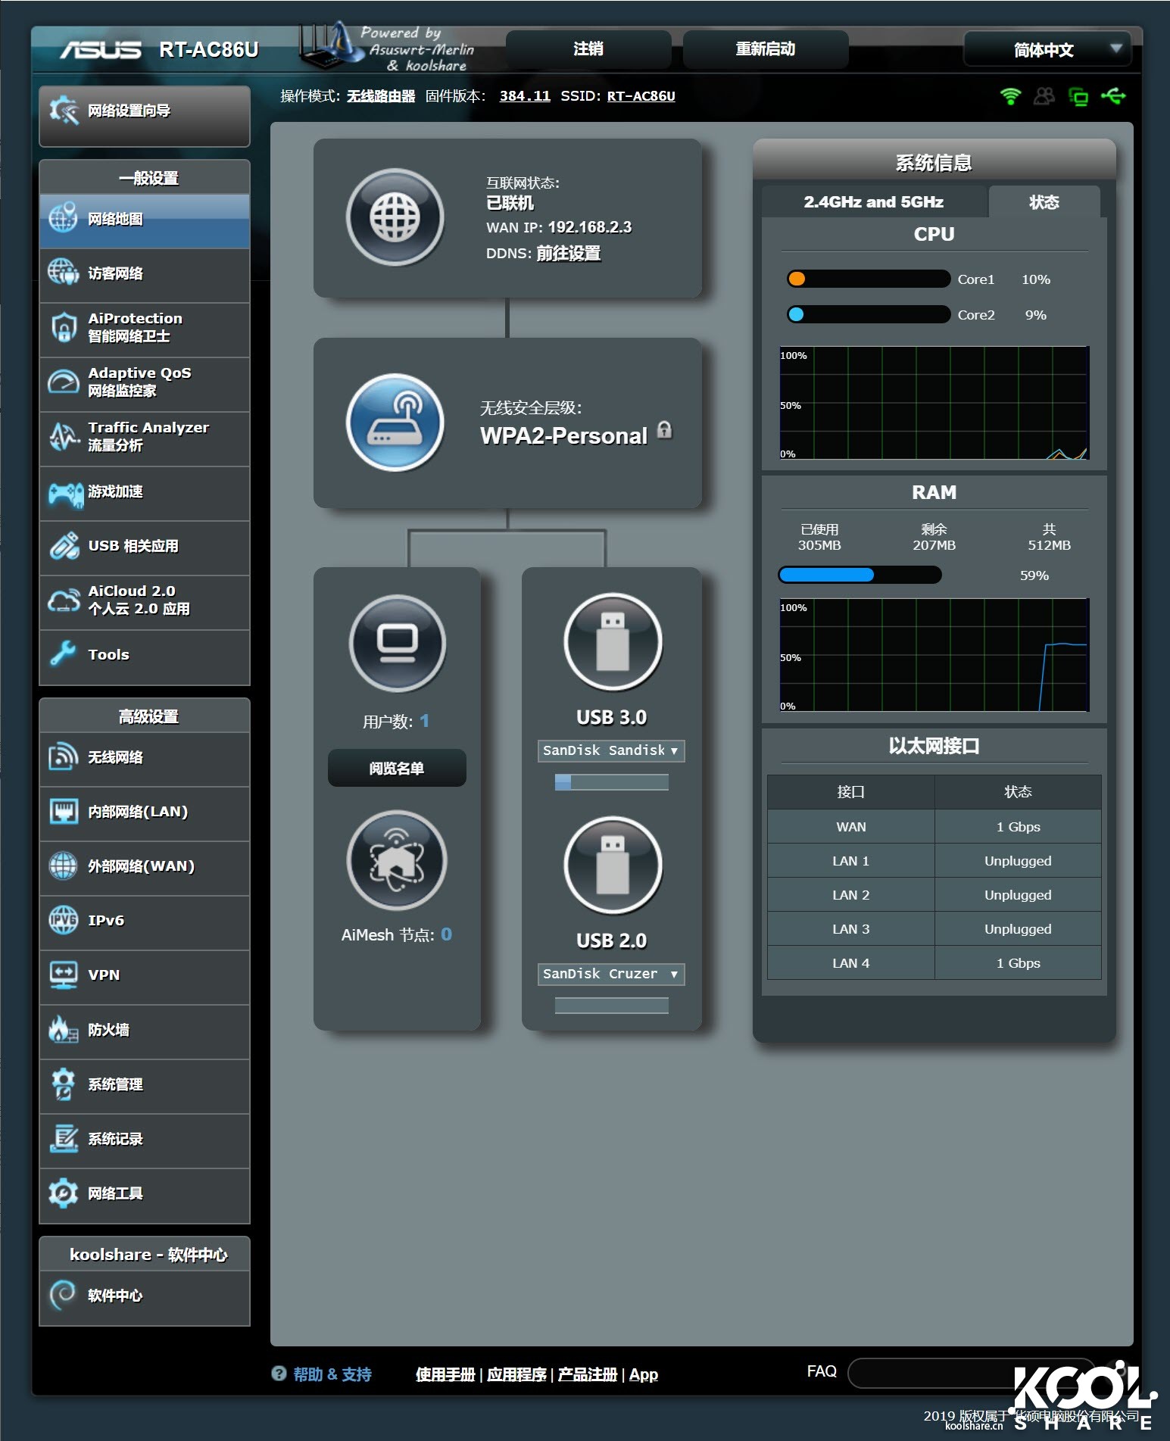Select network map (网络地图) menu item
Image resolution: width=1170 pixels, height=1441 pixels.
[x=145, y=220]
